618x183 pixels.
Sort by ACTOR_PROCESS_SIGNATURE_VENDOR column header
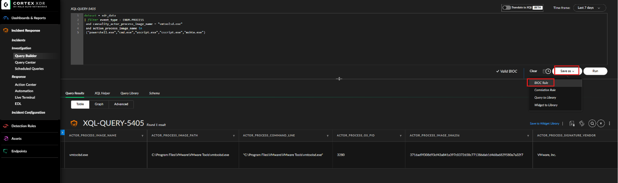click(x=566, y=136)
